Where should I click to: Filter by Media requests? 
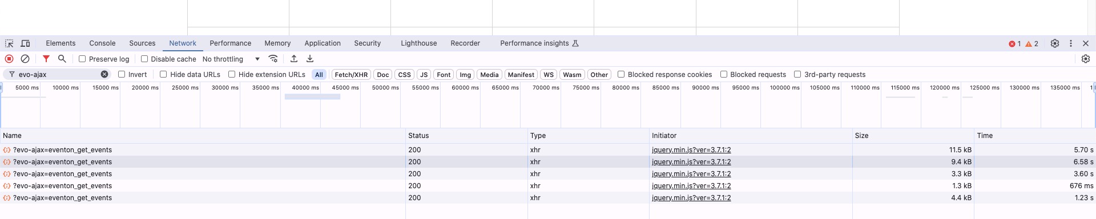(489, 75)
